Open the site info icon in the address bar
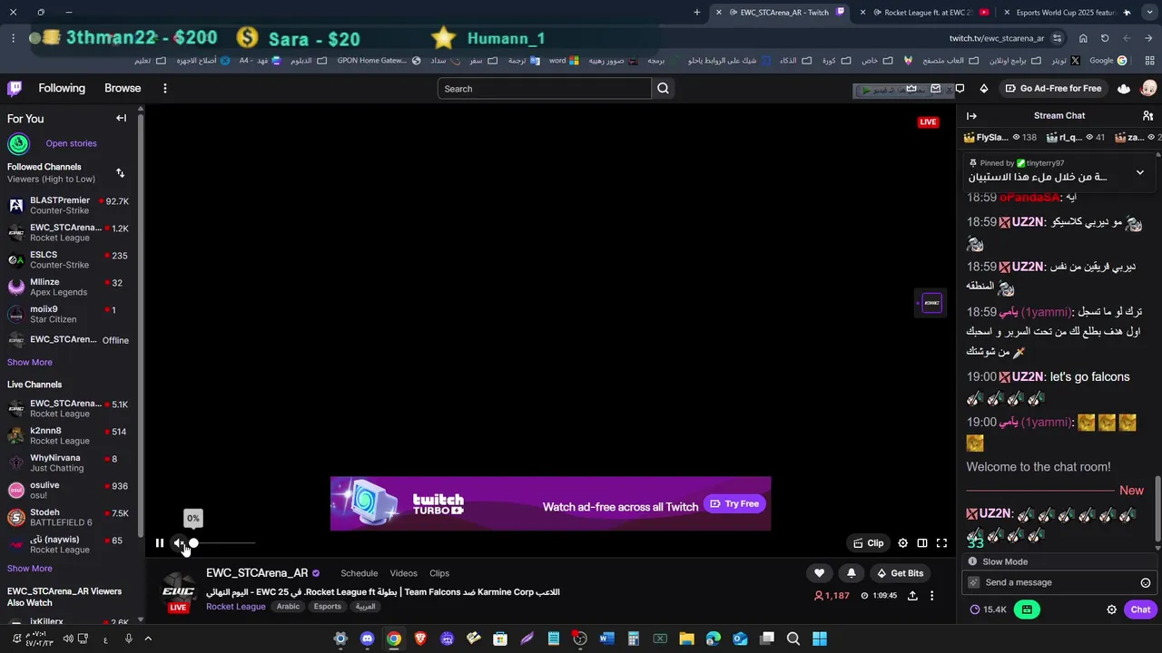 click(1057, 38)
